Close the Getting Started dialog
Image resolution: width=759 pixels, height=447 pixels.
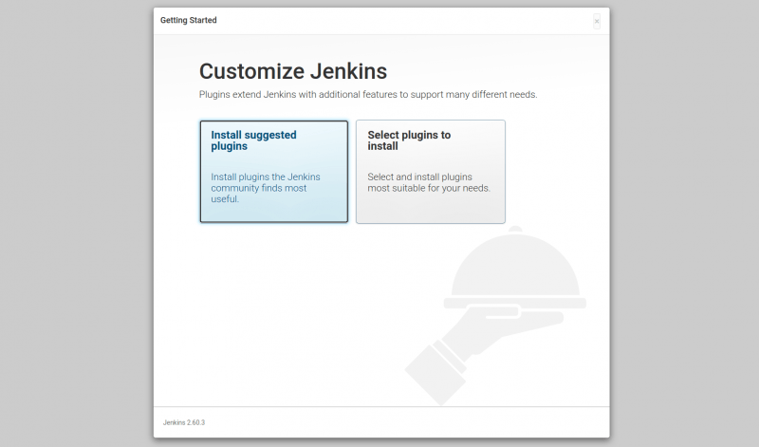(x=597, y=21)
